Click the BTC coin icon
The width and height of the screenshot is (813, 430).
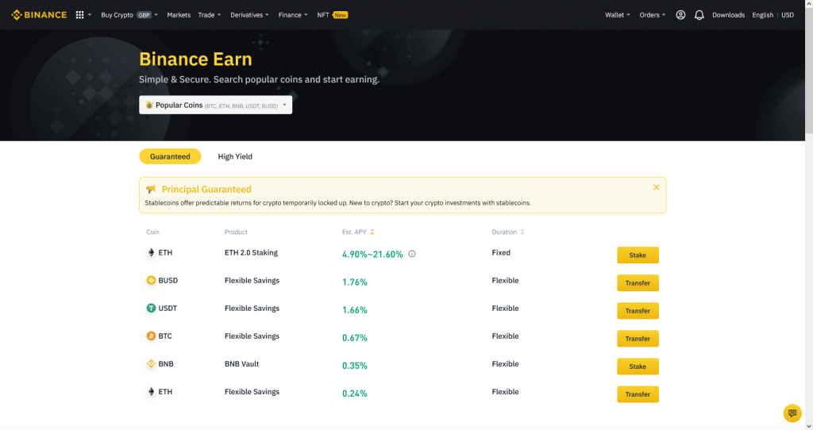(x=151, y=336)
